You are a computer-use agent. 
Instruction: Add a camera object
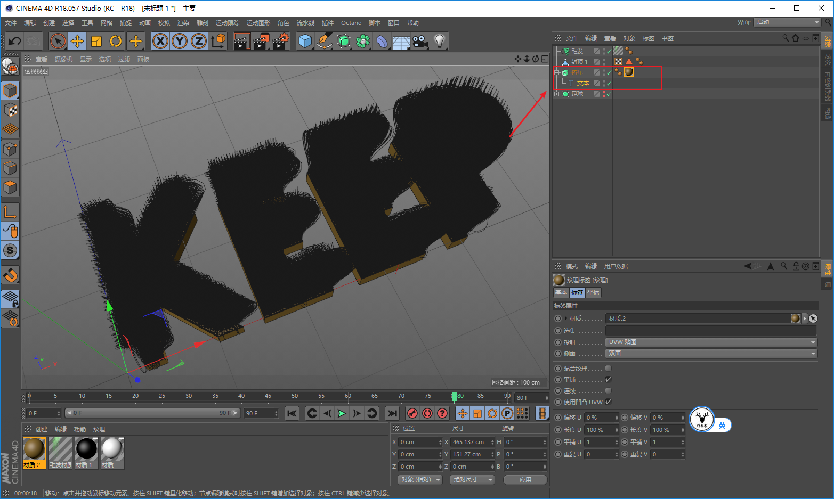coord(420,41)
